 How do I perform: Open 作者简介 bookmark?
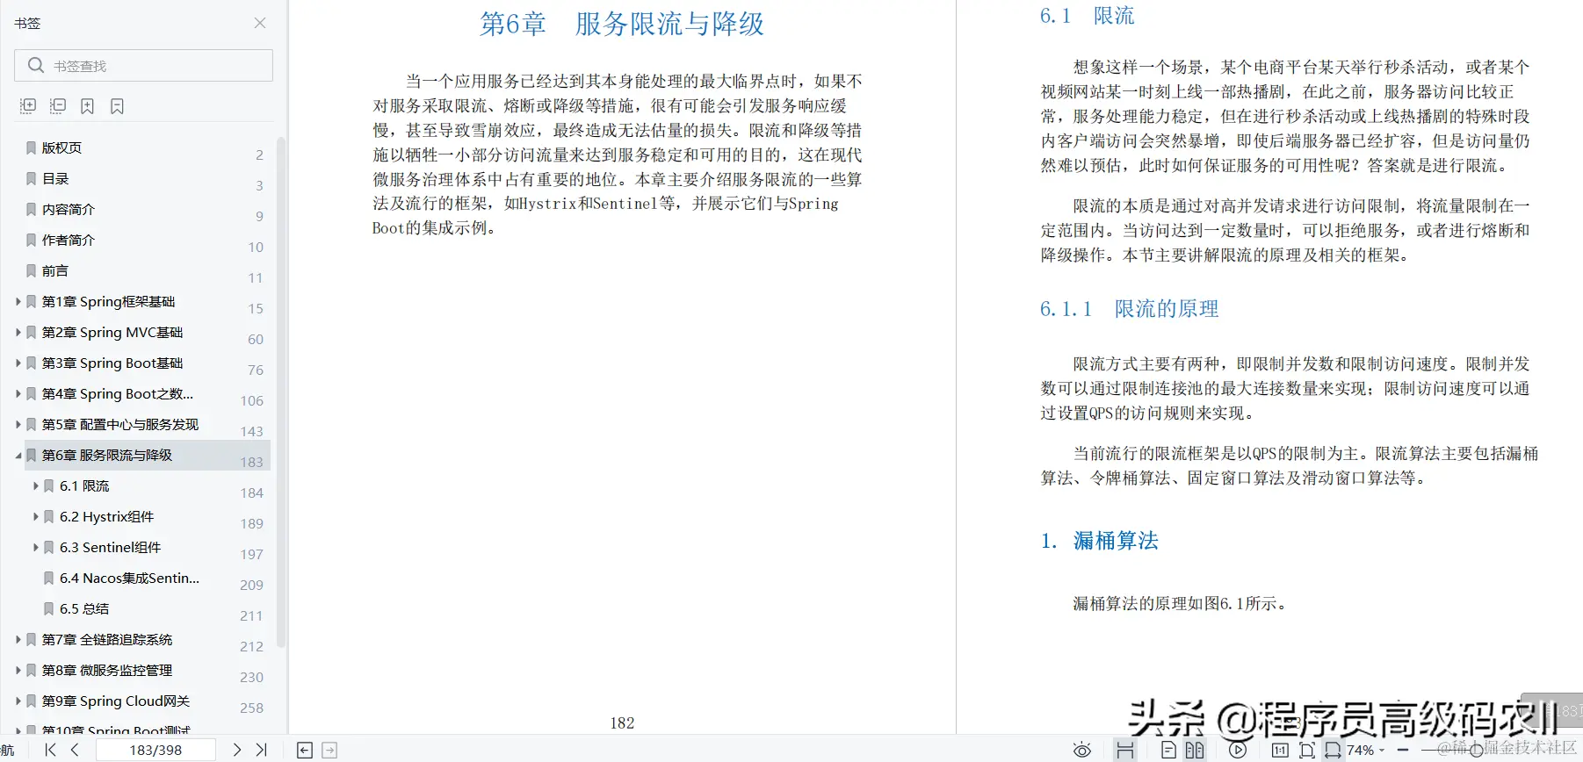pos(69,240)
